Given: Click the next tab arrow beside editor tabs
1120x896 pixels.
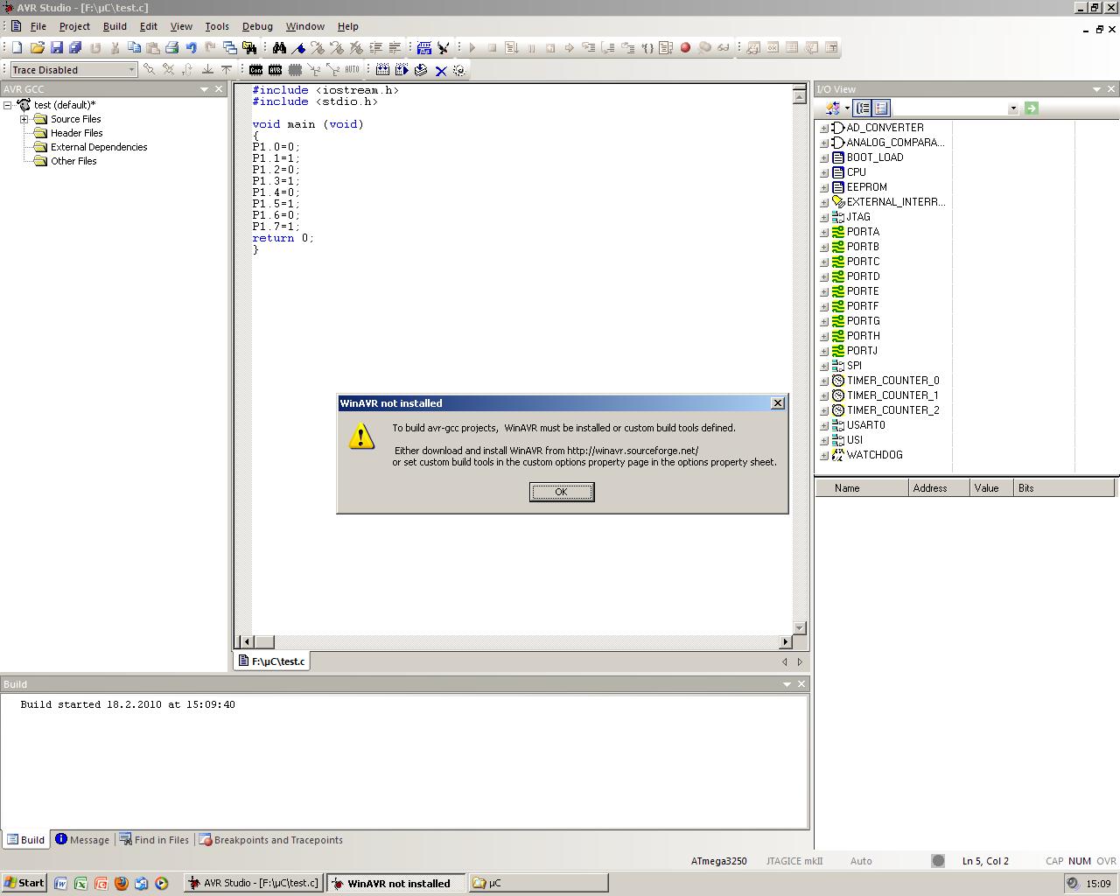Looking at the screenshot, I should click(x=800, y=662).
